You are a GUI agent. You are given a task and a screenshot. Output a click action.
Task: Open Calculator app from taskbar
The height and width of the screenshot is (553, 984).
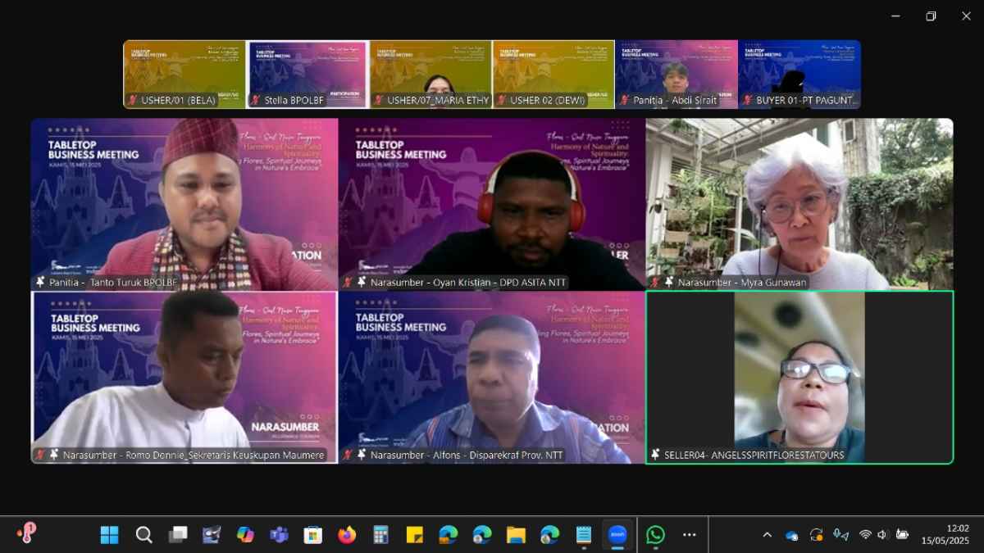pos(380,535)
